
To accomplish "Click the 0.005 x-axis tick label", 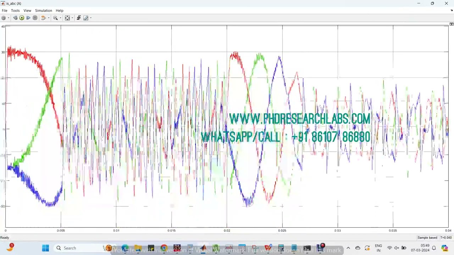I will (x=61, y=231).
